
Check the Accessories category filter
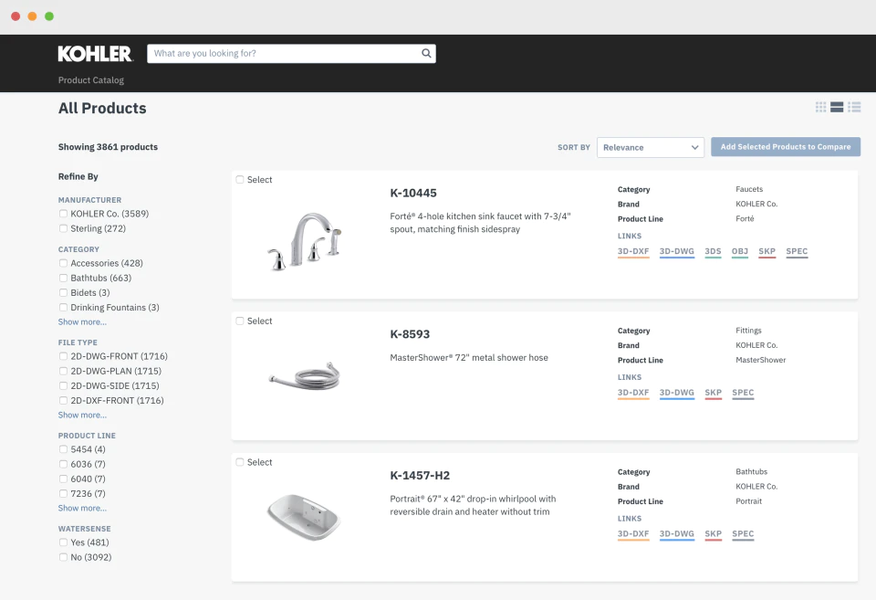63,263
